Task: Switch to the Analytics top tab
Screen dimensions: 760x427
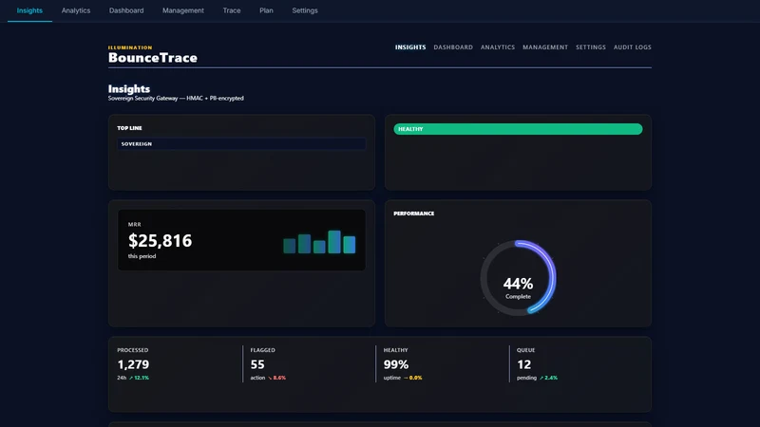Action: 76,10
